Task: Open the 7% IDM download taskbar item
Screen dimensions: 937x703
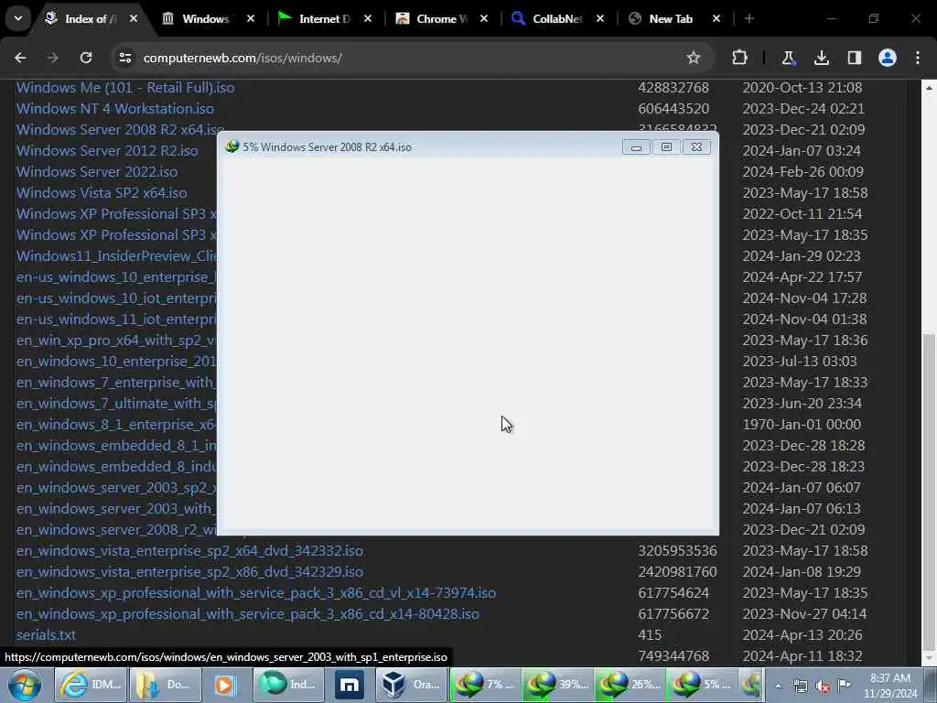Action: 486,685
